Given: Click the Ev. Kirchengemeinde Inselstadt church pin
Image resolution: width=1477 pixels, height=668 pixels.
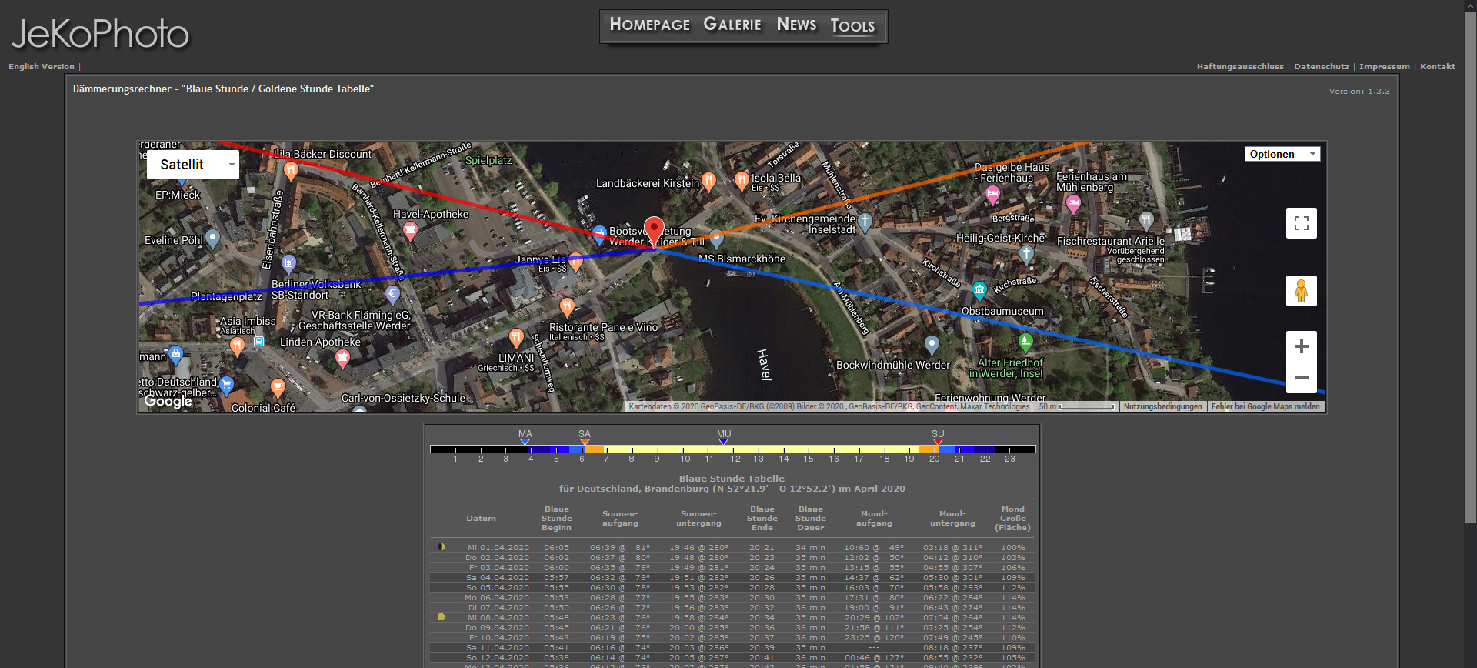Looking at the screenshot, I should coord(865,223).
